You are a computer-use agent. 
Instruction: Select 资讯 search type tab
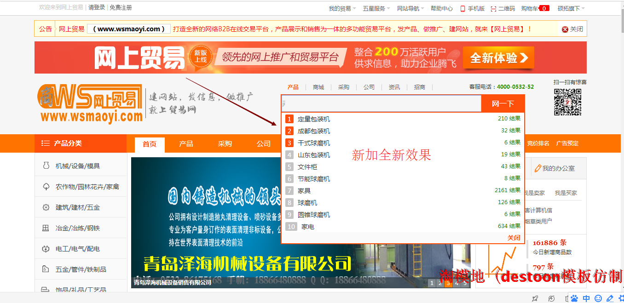pos(394,87)
